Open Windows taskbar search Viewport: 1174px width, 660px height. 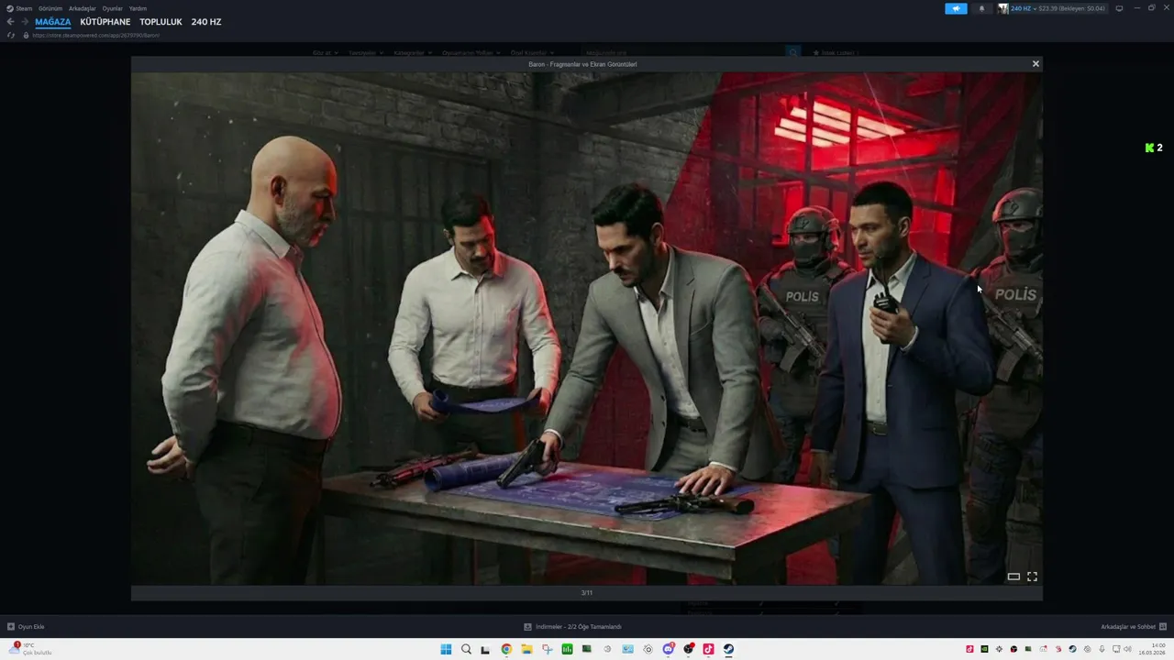tap(466, 649)
